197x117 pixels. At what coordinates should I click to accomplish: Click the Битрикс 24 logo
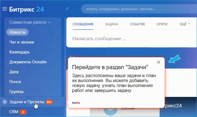(x=27, y=9)
